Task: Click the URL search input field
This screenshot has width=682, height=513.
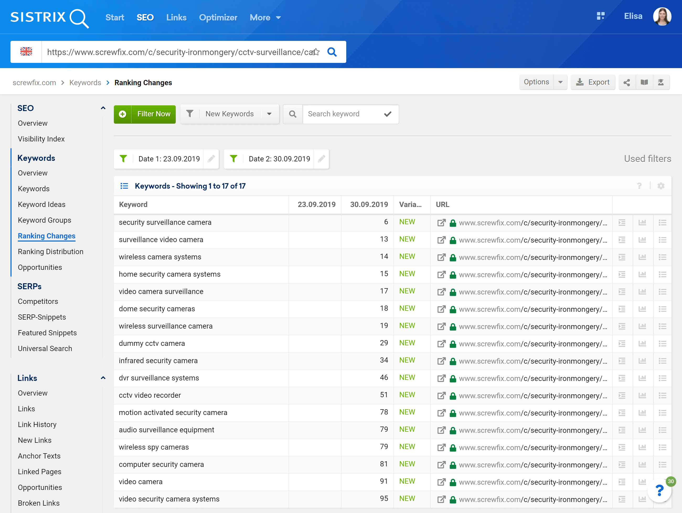Action: (179, 52)
